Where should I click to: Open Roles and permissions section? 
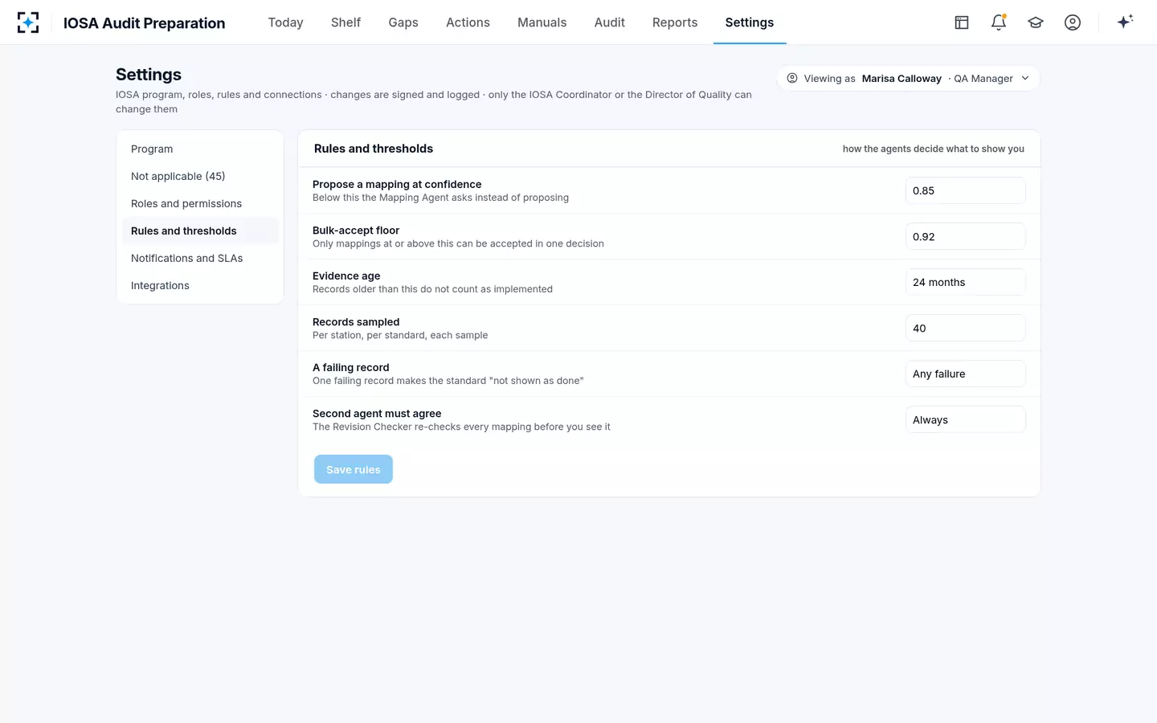click(x=200, y=204)
